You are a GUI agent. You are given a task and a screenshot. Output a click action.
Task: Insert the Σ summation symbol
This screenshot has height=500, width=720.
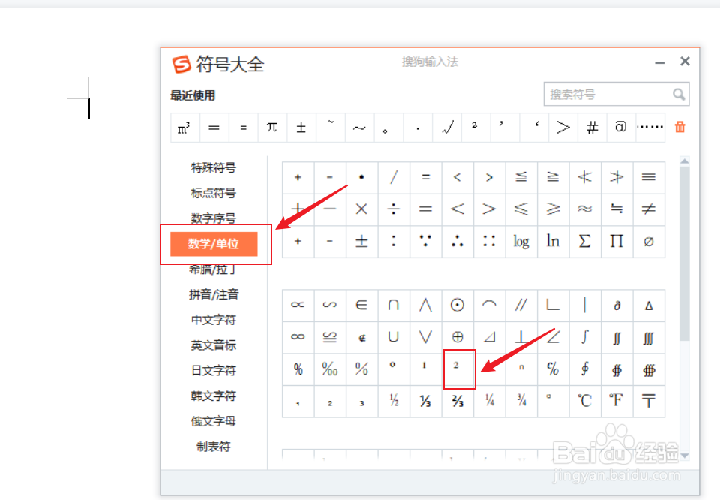tap(584, 242)
